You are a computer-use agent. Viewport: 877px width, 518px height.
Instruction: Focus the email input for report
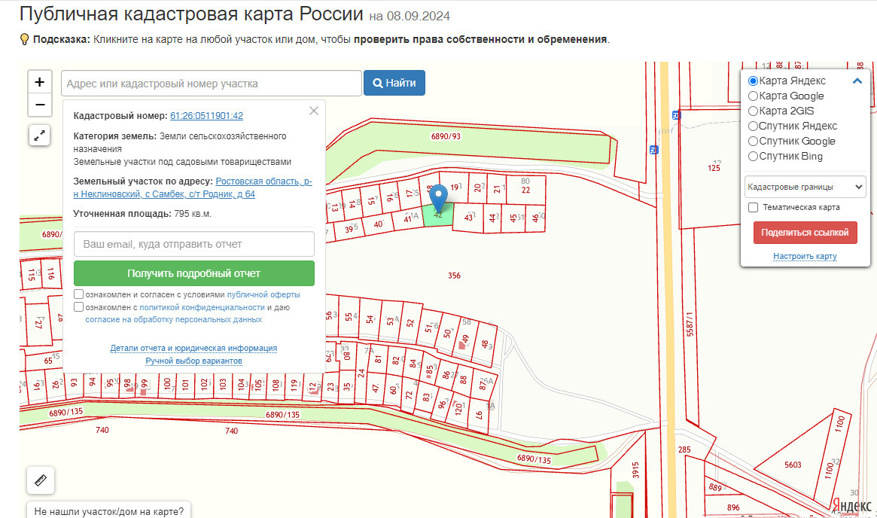194,245
